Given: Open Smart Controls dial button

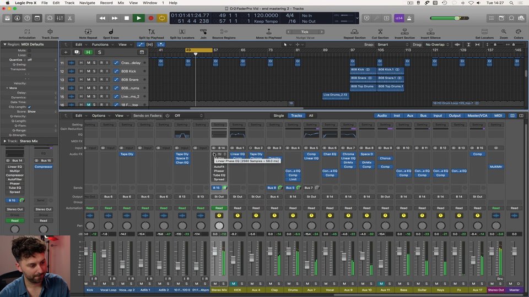Looking at the screenshot, I should click(50, 18).
